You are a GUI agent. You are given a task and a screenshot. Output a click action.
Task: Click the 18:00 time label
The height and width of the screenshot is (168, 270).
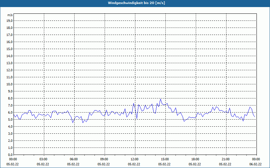195,159
